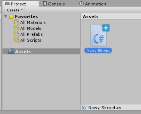Click the Assets breadcrumb header
Screen dimensions: 141x114
[91, 17]
